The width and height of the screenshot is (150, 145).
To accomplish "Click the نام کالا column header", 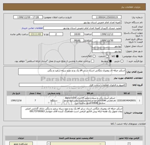I will point(90,93).
